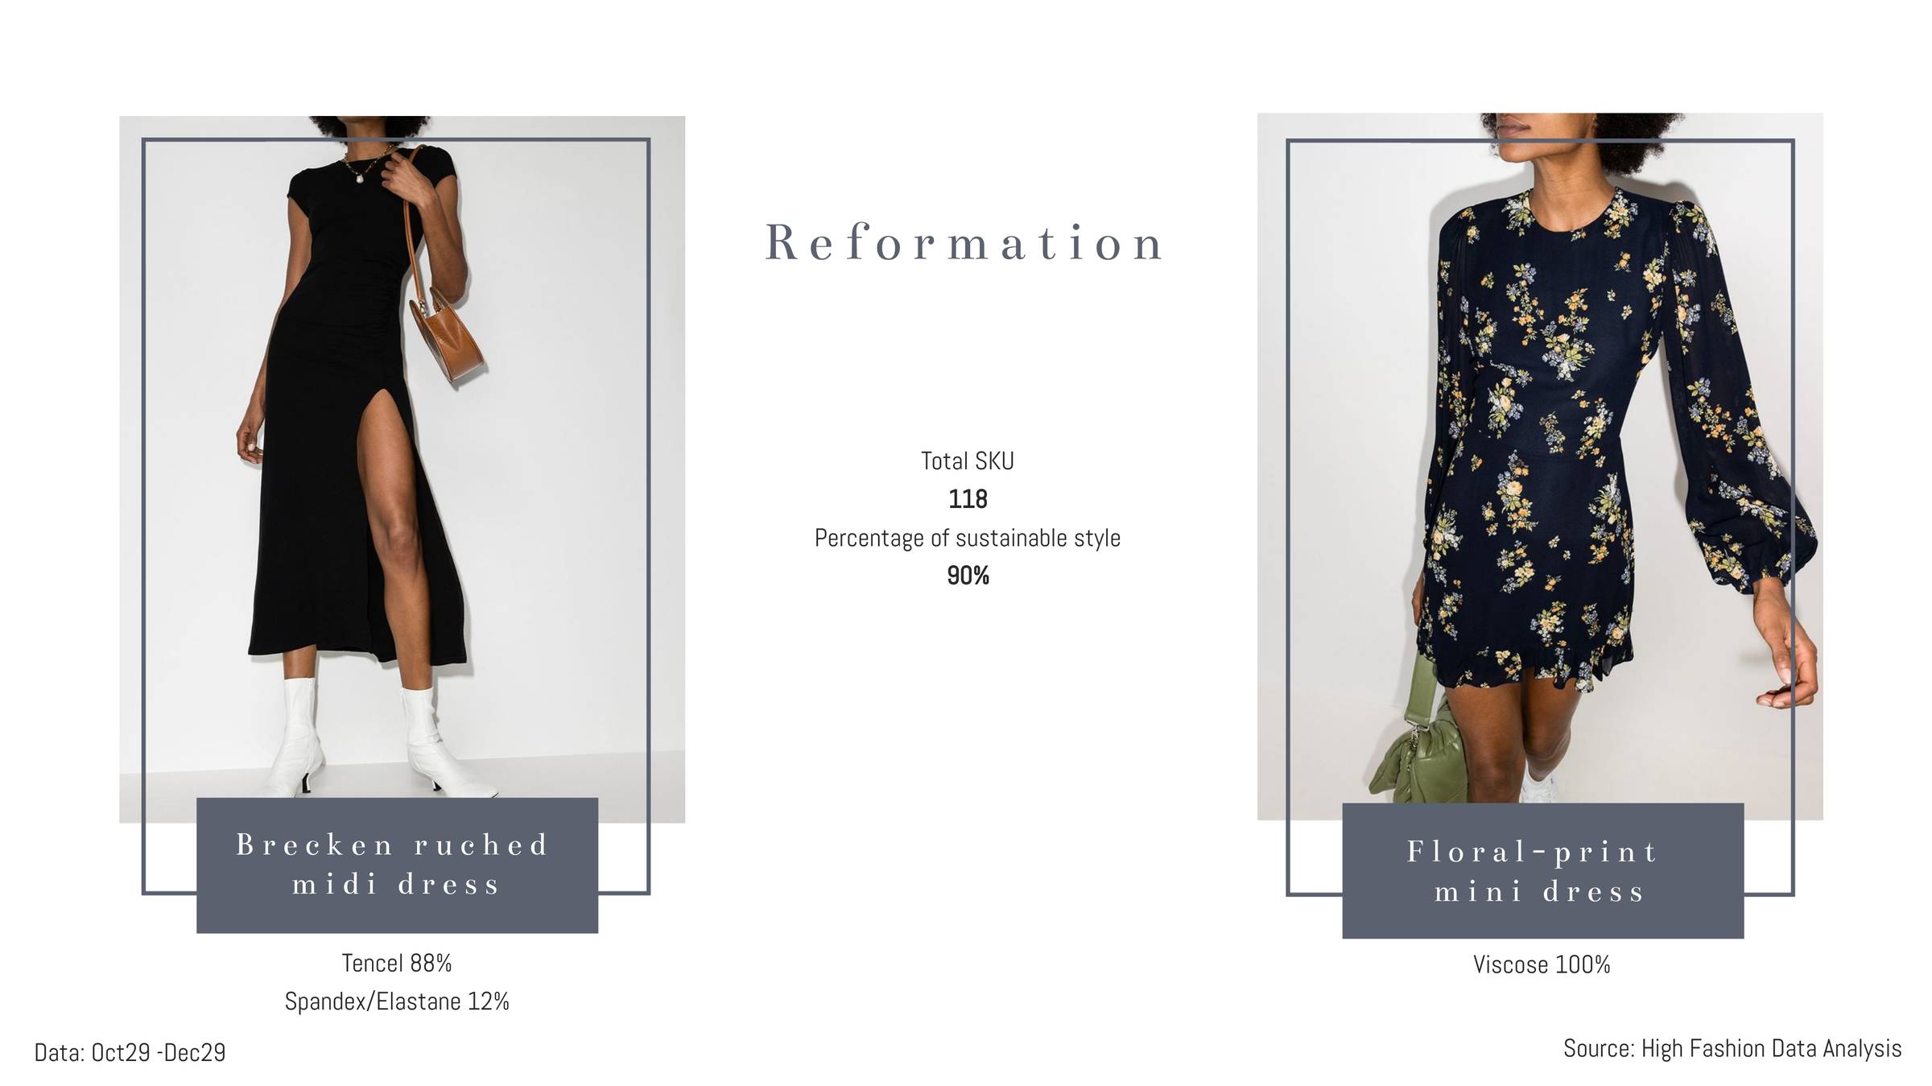Click the Brecken ruched midi dress label
The height and width of the screenshot is (1086, 1932).
point(397,865)
